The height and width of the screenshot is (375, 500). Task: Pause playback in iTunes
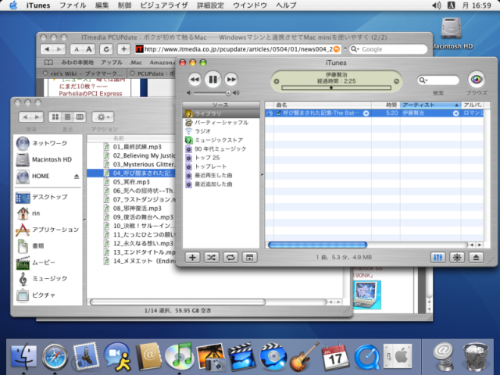[x=212, y=80]
